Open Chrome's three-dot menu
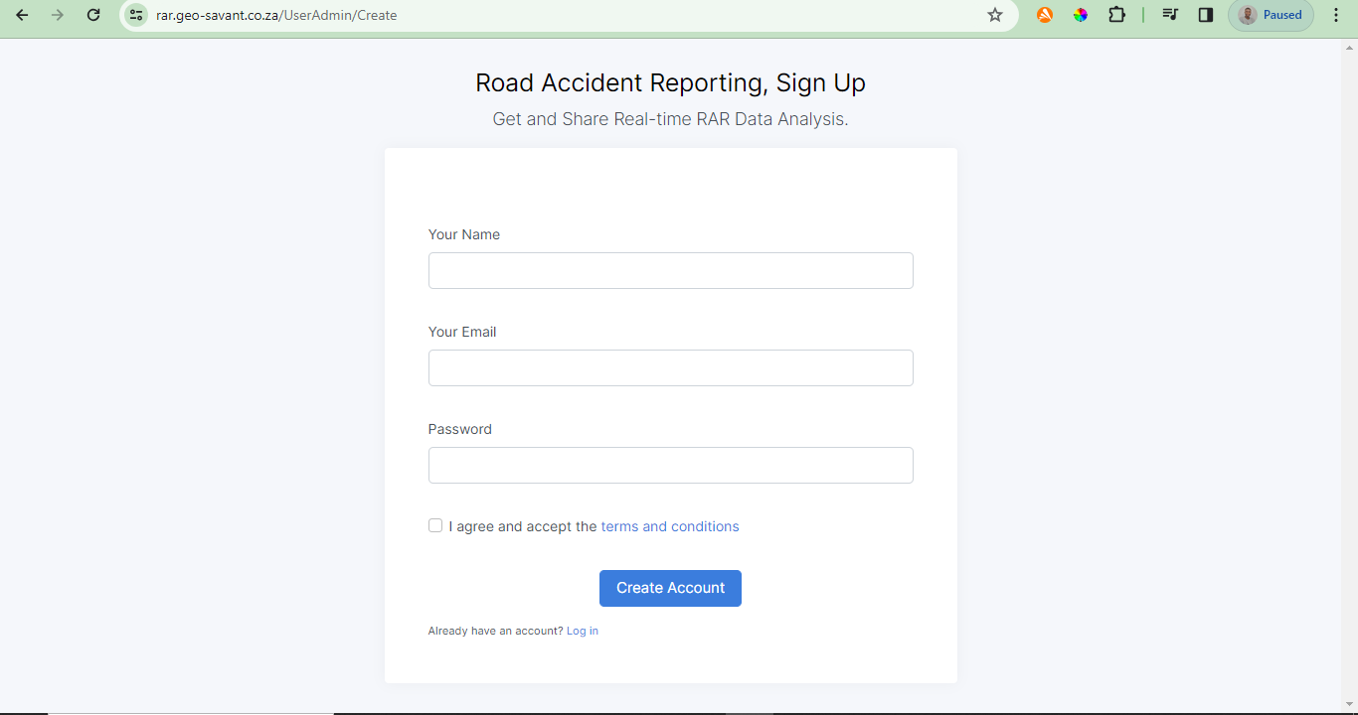Viewport: 1358px width, 715px height. pos(1336,15)
